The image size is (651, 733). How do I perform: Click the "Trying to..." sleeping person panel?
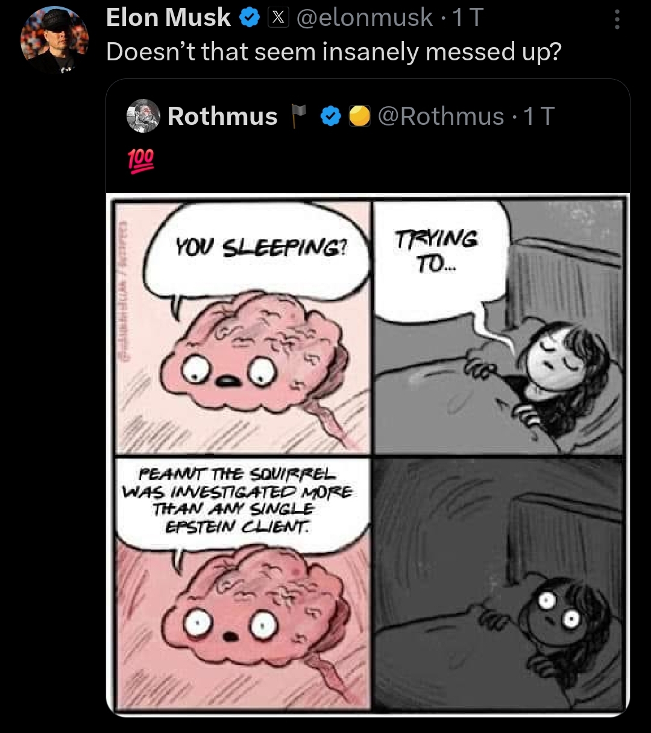point(499,327)
